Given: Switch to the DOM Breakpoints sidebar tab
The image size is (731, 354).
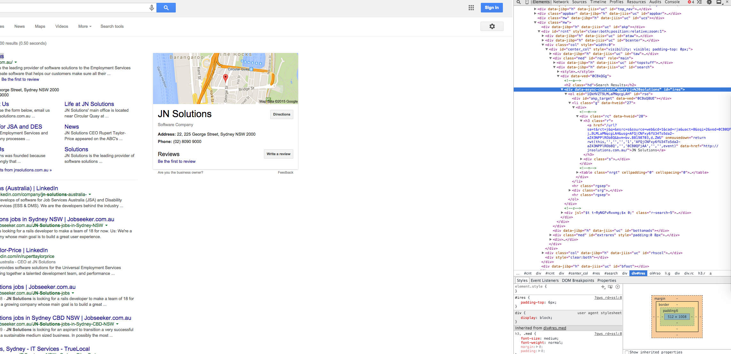Looking at the screenshot, I should click(578, 281).
